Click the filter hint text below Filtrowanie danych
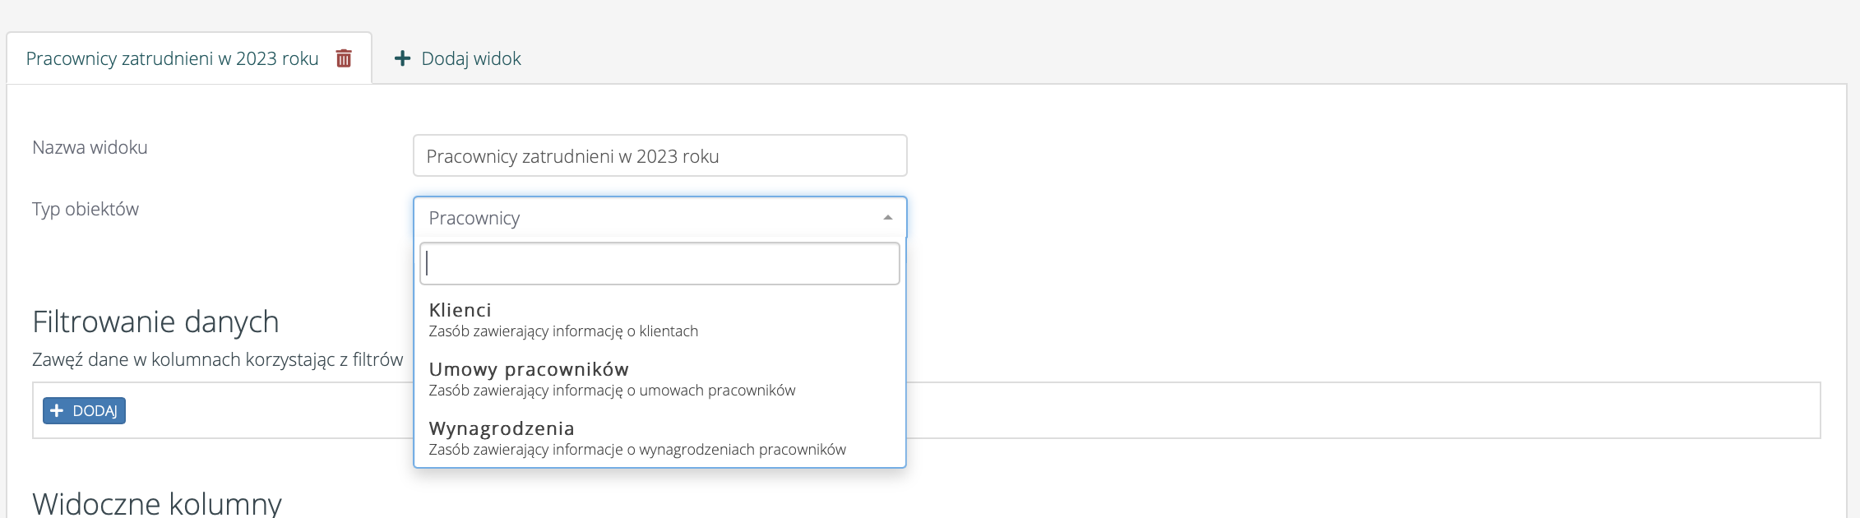 [217, 359]
